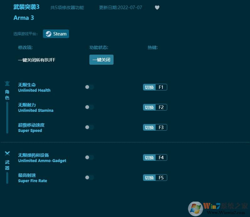250x217 pixels.
Task: Click the F5 hotkey field
Action: pyautogui.click(x=161, y=178)
